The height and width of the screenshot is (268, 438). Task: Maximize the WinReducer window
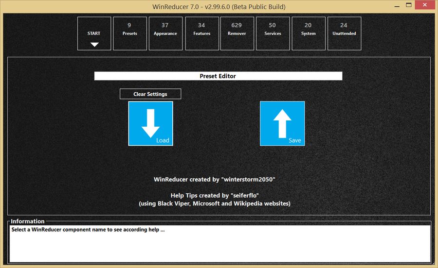[409, 5]
